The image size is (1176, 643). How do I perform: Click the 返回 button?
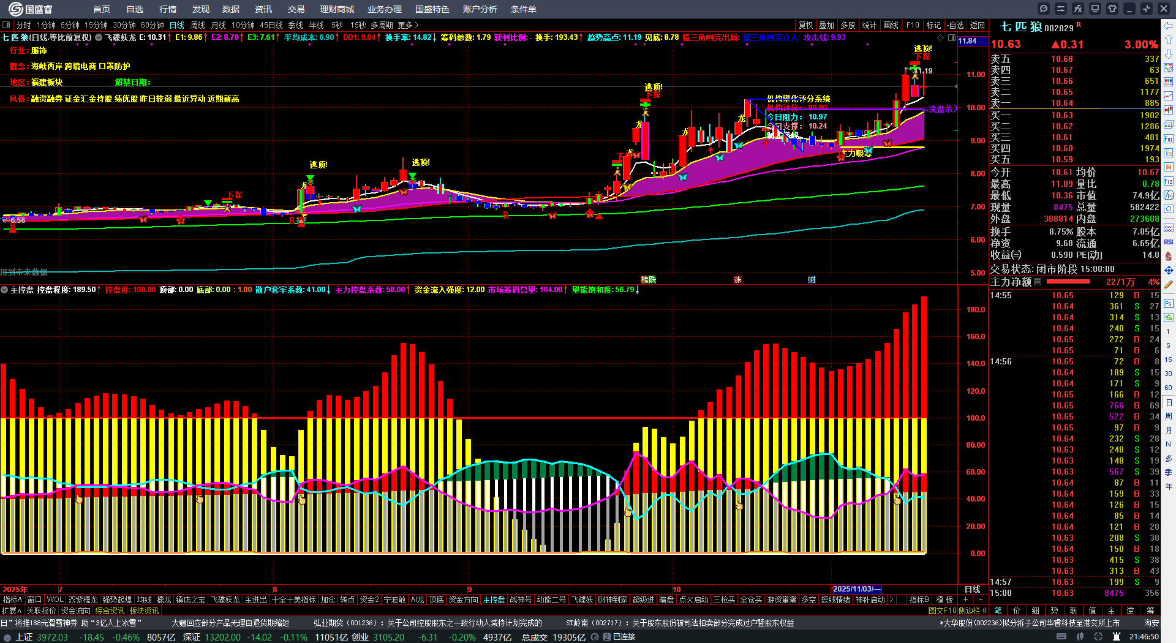point(978,25)
